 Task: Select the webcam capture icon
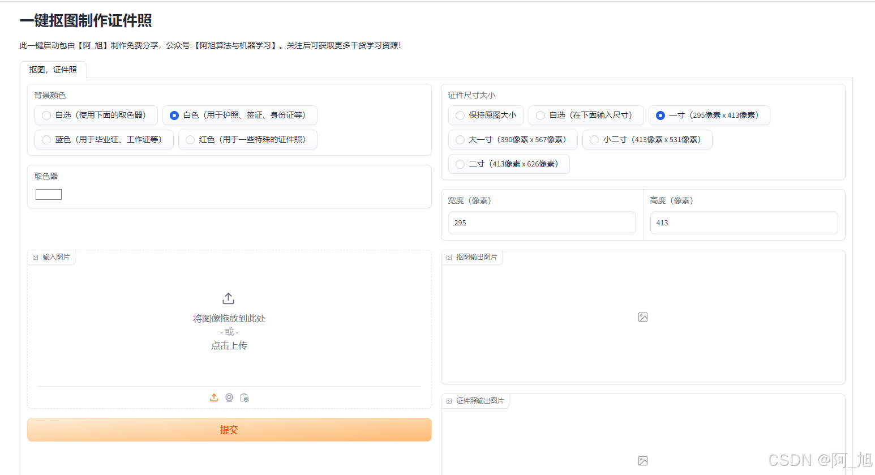pos(229,397)
